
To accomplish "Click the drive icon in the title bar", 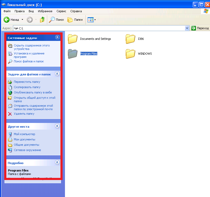I will pos(4,5).
